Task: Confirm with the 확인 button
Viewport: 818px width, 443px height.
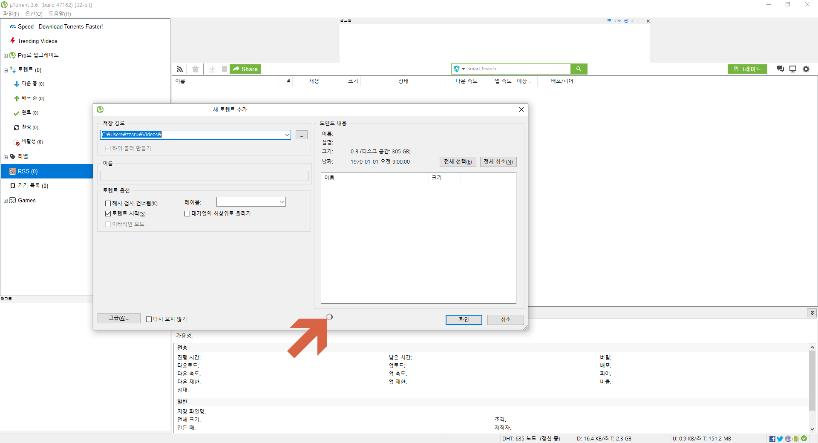Action: (x=464, y=319)
